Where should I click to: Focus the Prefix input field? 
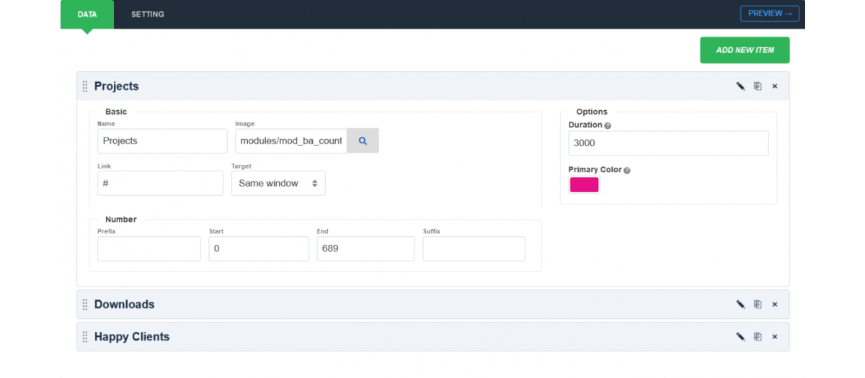(x=149, y=248)
